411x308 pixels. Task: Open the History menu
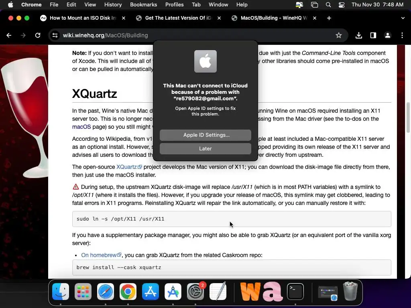click(113, 4)
